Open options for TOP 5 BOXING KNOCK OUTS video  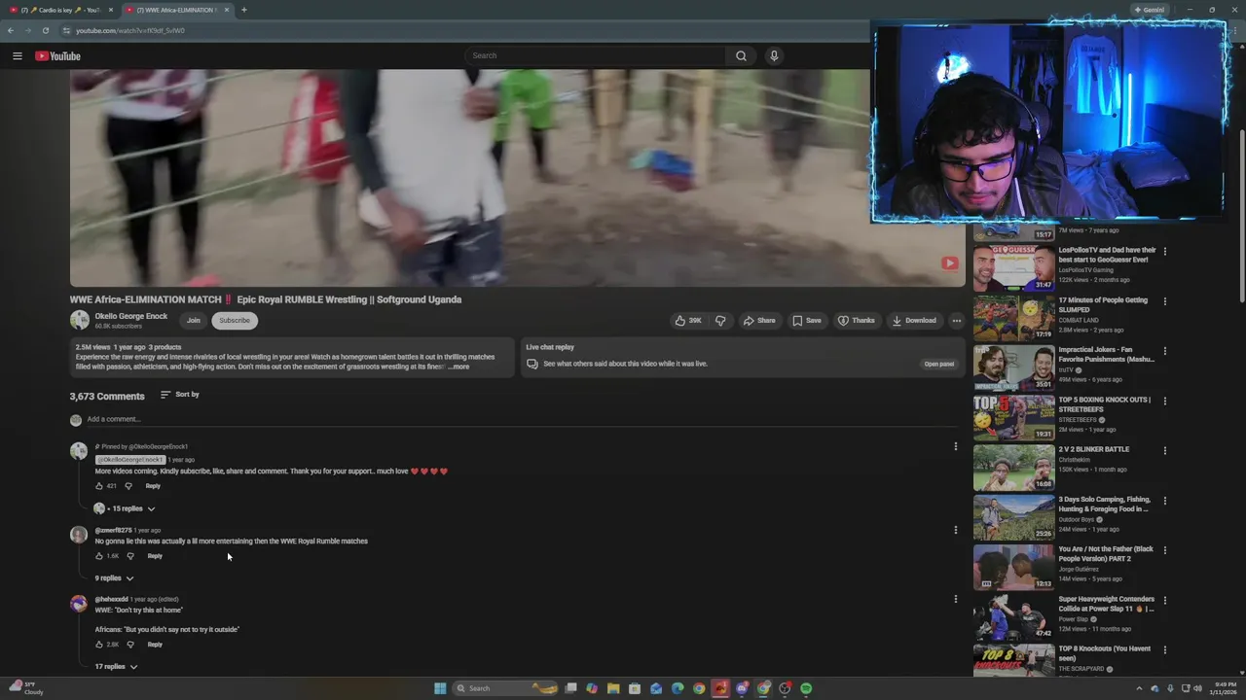(x=1164, y=401)
